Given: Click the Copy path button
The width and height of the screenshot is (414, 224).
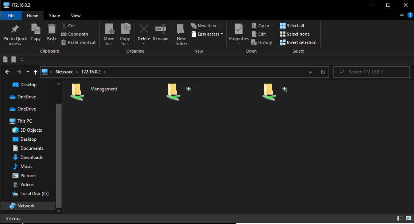Looking at the screenshot, I should (75, 34).
